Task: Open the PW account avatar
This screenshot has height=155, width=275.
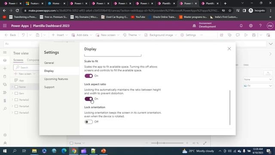Action: [x=270, y=26]
